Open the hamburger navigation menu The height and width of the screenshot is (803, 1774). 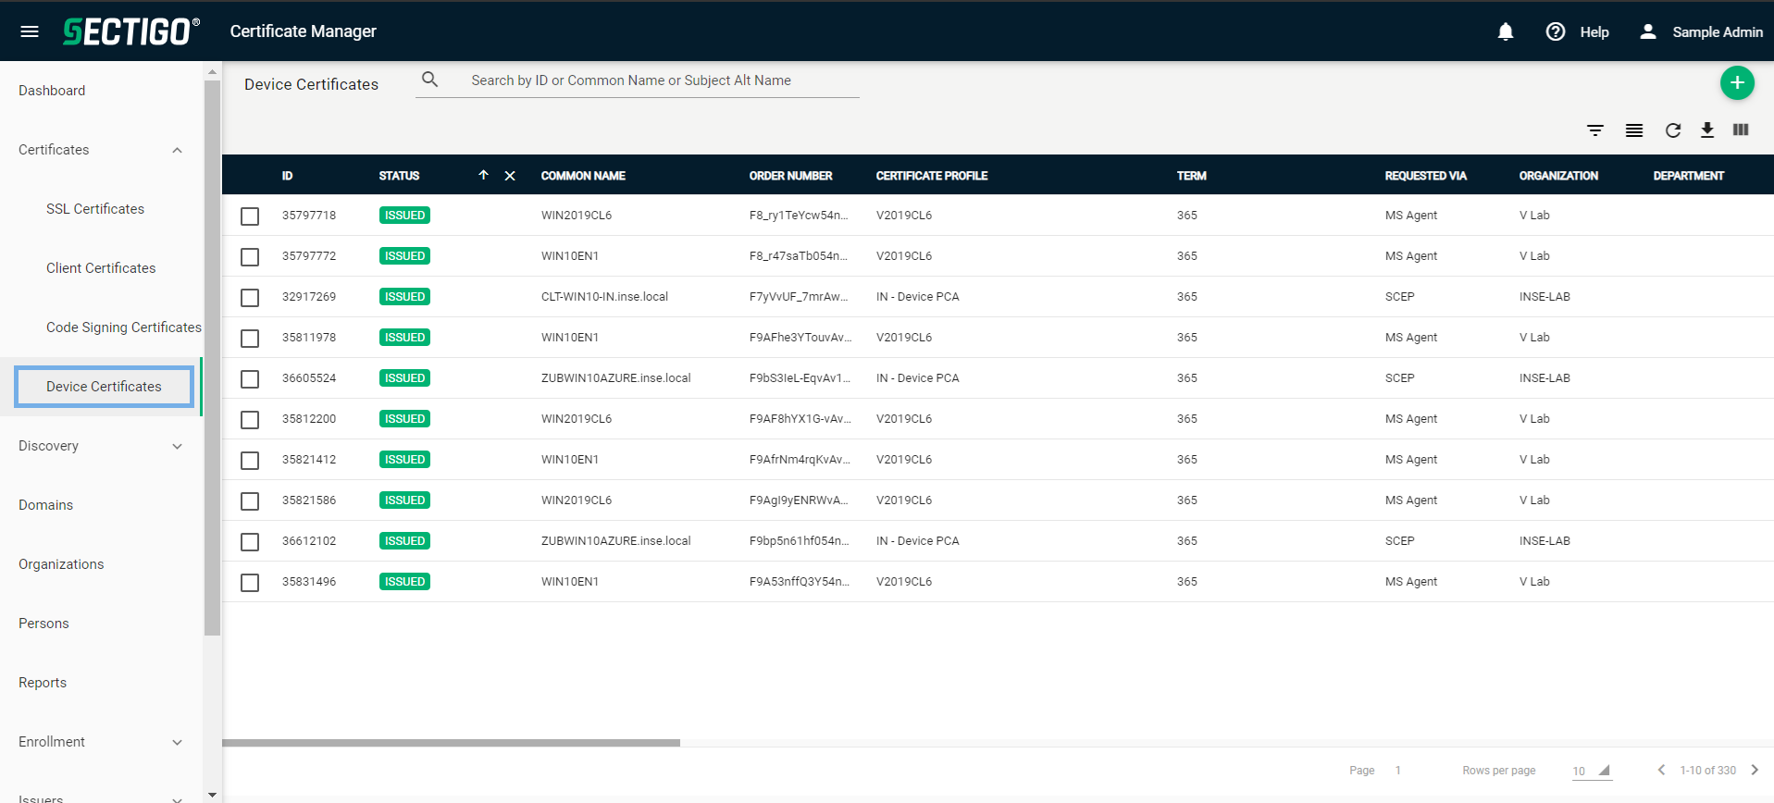pyautogui.click(x=30, y=31)
